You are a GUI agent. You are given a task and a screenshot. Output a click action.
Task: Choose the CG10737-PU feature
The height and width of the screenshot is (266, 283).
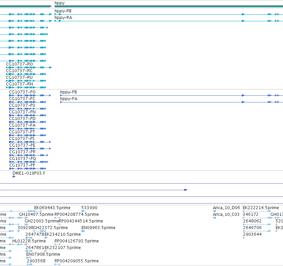pos(22,105)
